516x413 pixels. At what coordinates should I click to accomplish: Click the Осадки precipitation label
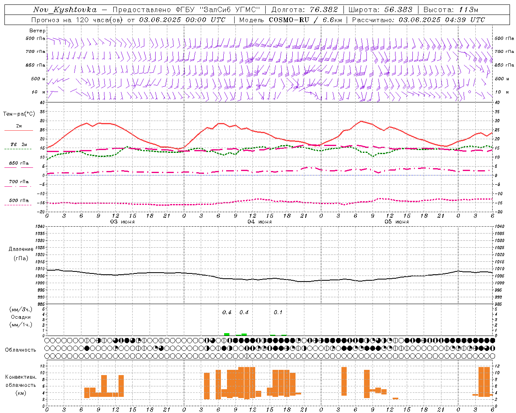21,317
